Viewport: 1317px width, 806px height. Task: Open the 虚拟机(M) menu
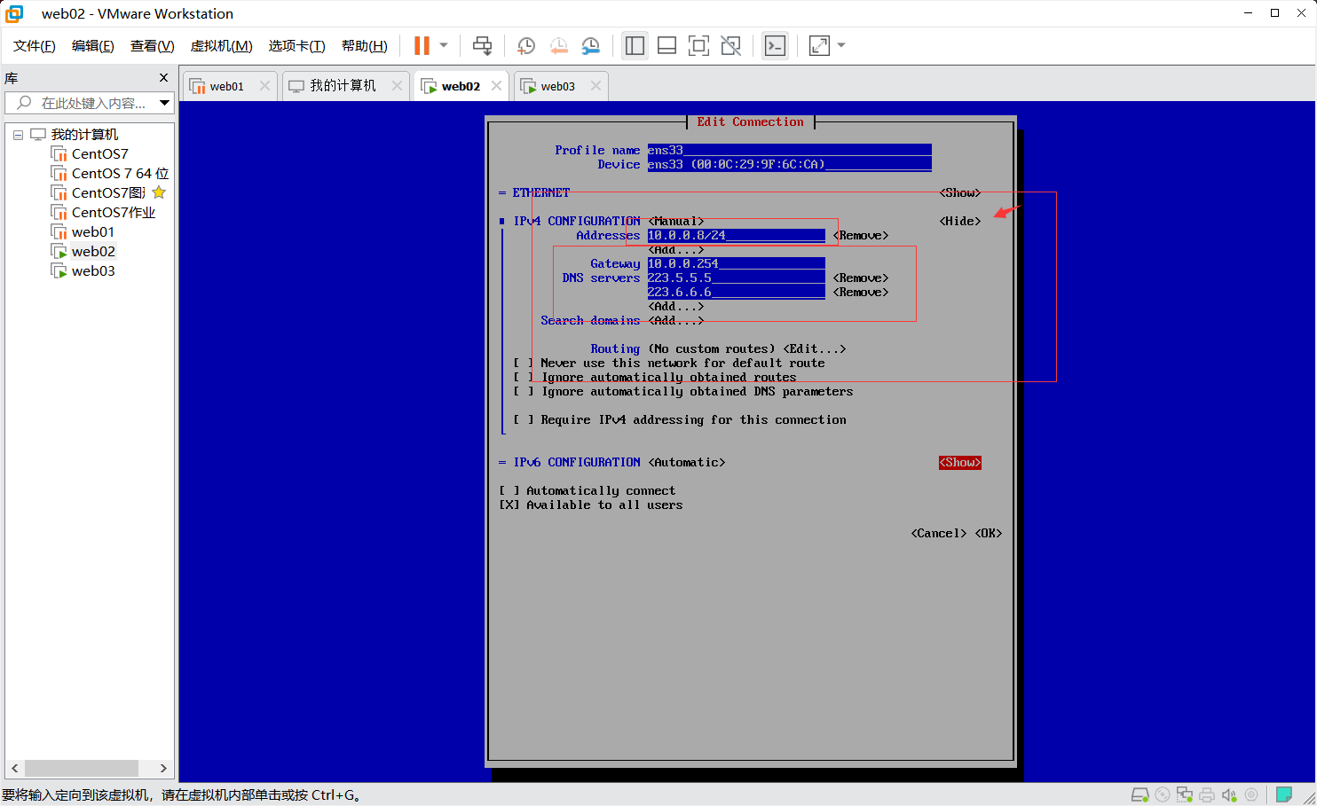tap(221, 46)
